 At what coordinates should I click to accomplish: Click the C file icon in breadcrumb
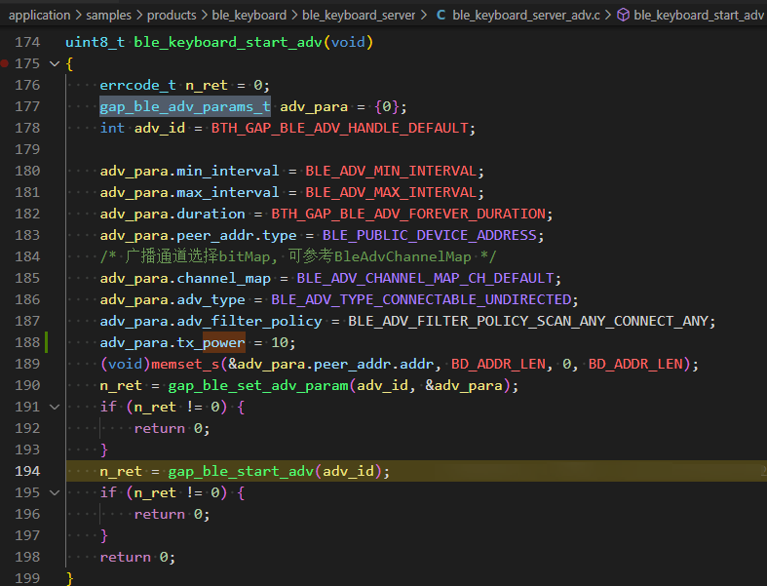[441, 15]
